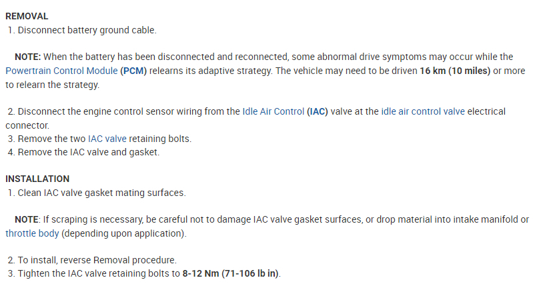Image resolution: width=547 pixels, height=298 pixels.
Task: Click the NOTE label about scraping
Action: (27, 219)
